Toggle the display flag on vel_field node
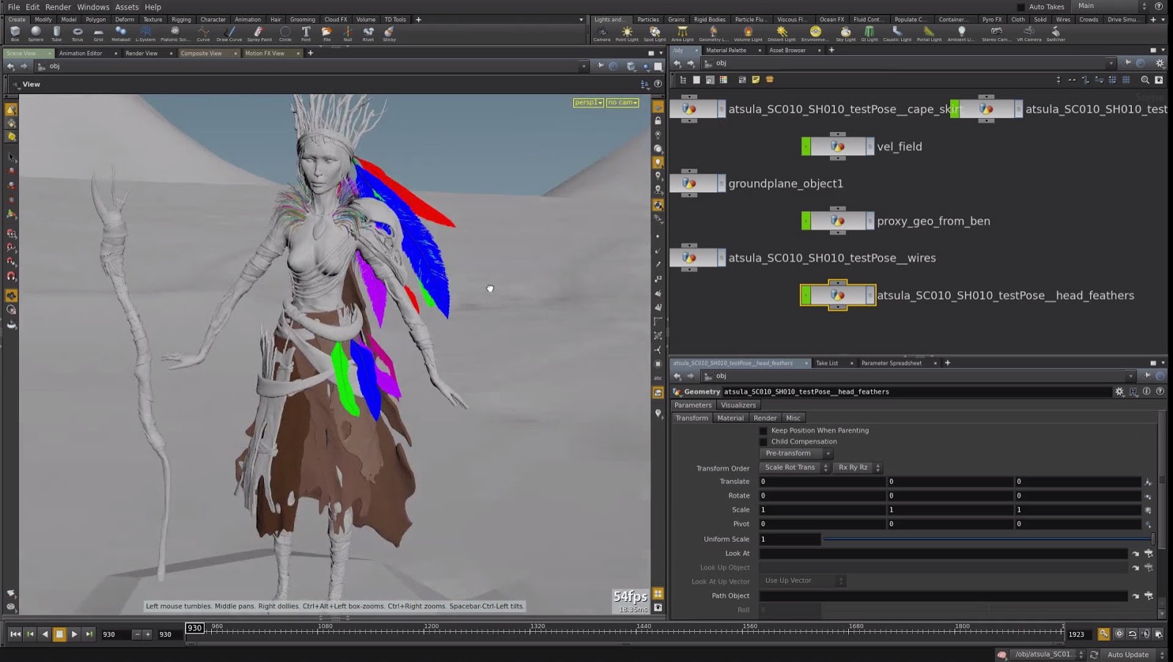The image size is (1173, 662). [x=869, y=146]
